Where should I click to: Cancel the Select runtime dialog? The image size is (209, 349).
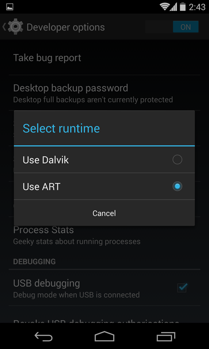tap(104, 213)
